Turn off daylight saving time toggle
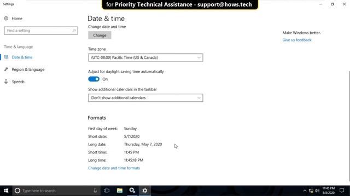 94,79
